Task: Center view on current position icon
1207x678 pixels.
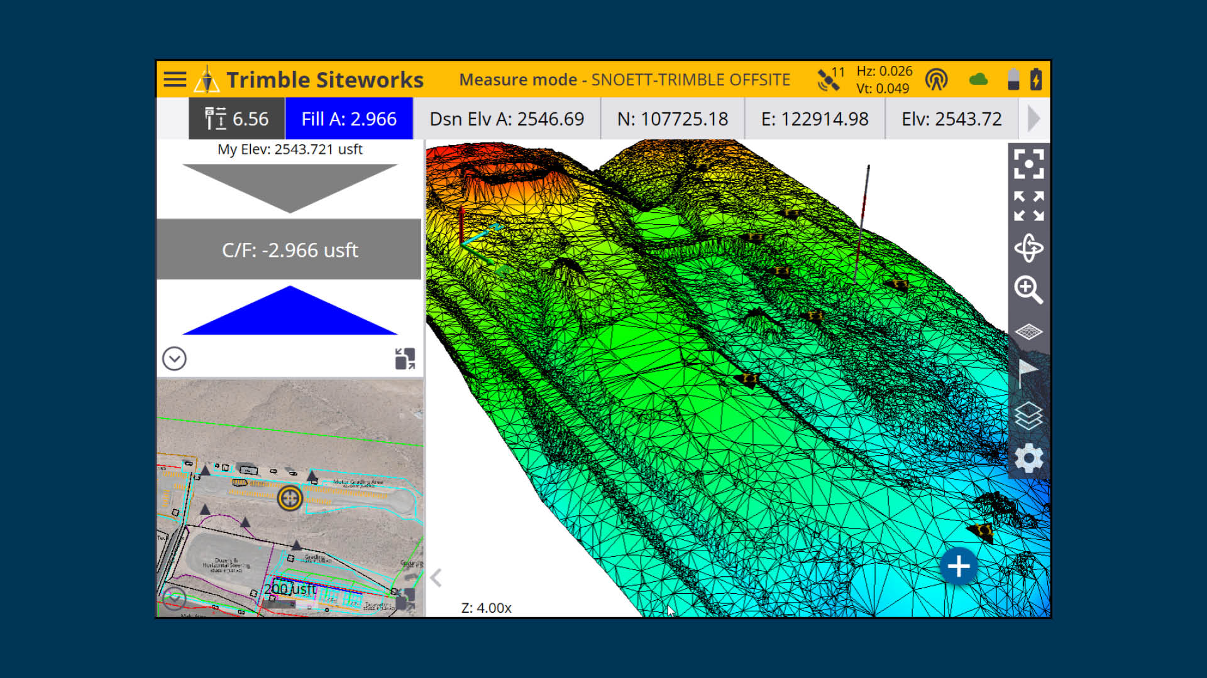Action: pos(1028,164)
